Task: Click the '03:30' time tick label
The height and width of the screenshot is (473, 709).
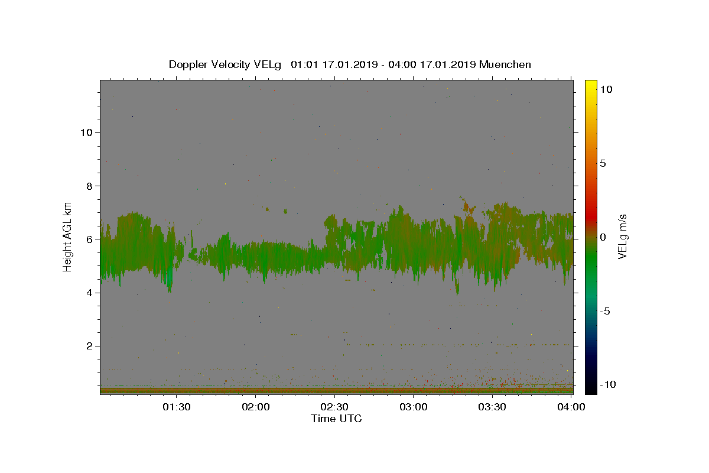Action: (492, 407)
